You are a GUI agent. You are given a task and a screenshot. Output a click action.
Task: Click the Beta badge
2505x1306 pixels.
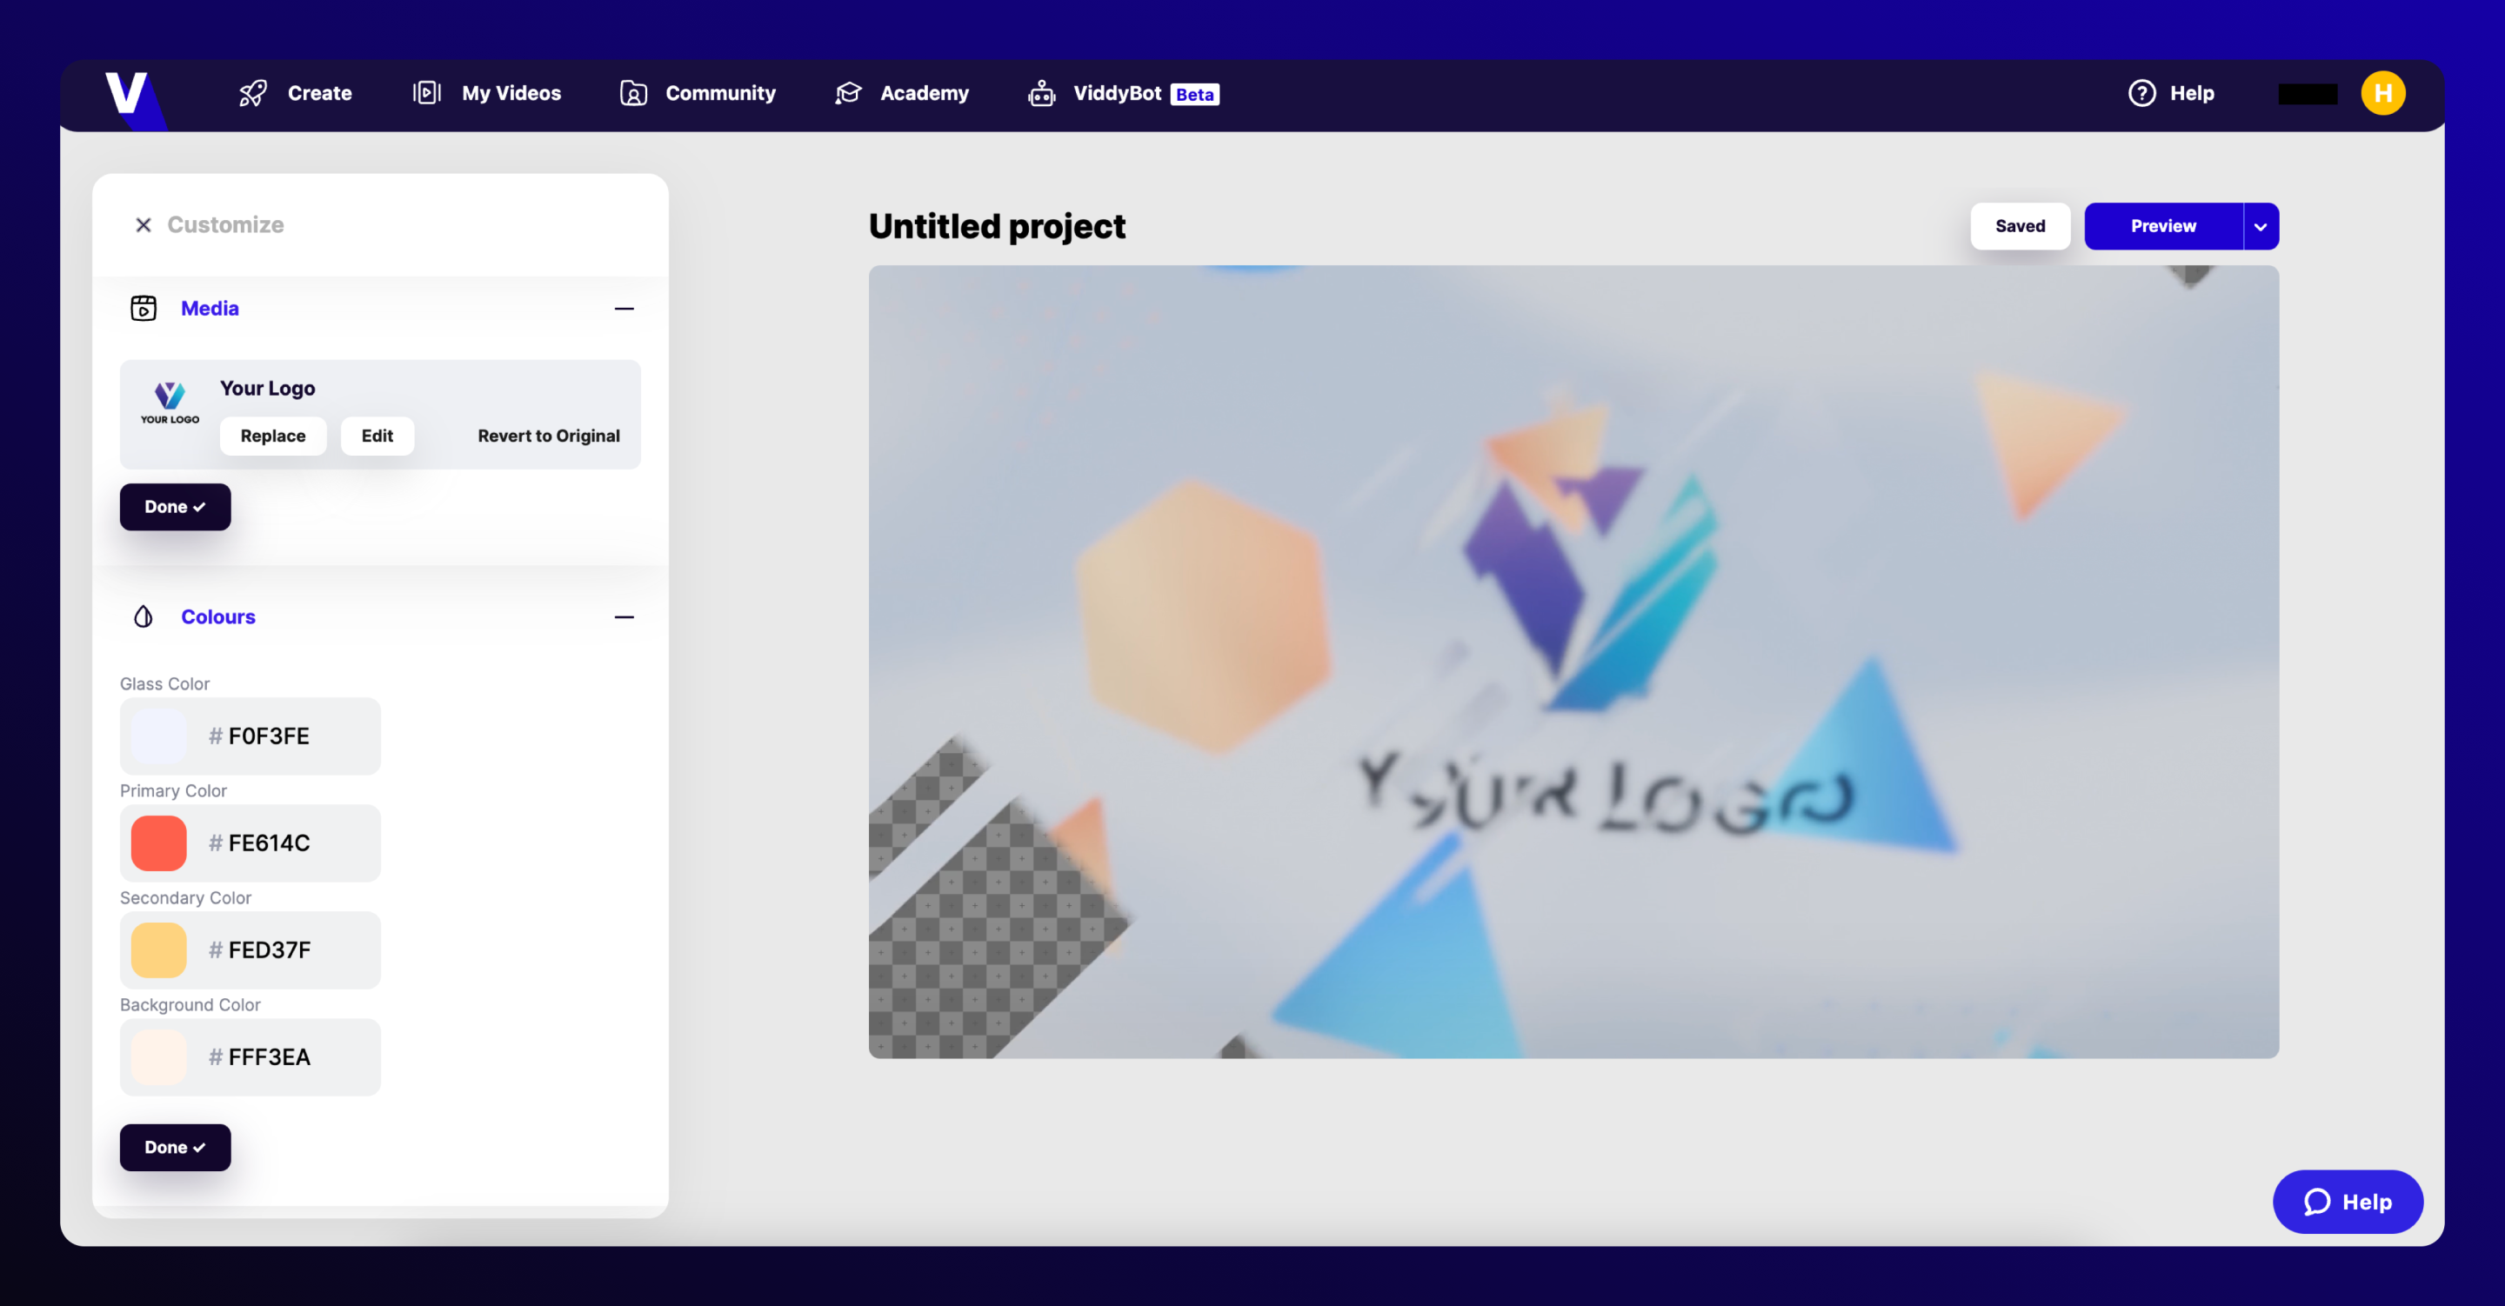click(1195, 94)
